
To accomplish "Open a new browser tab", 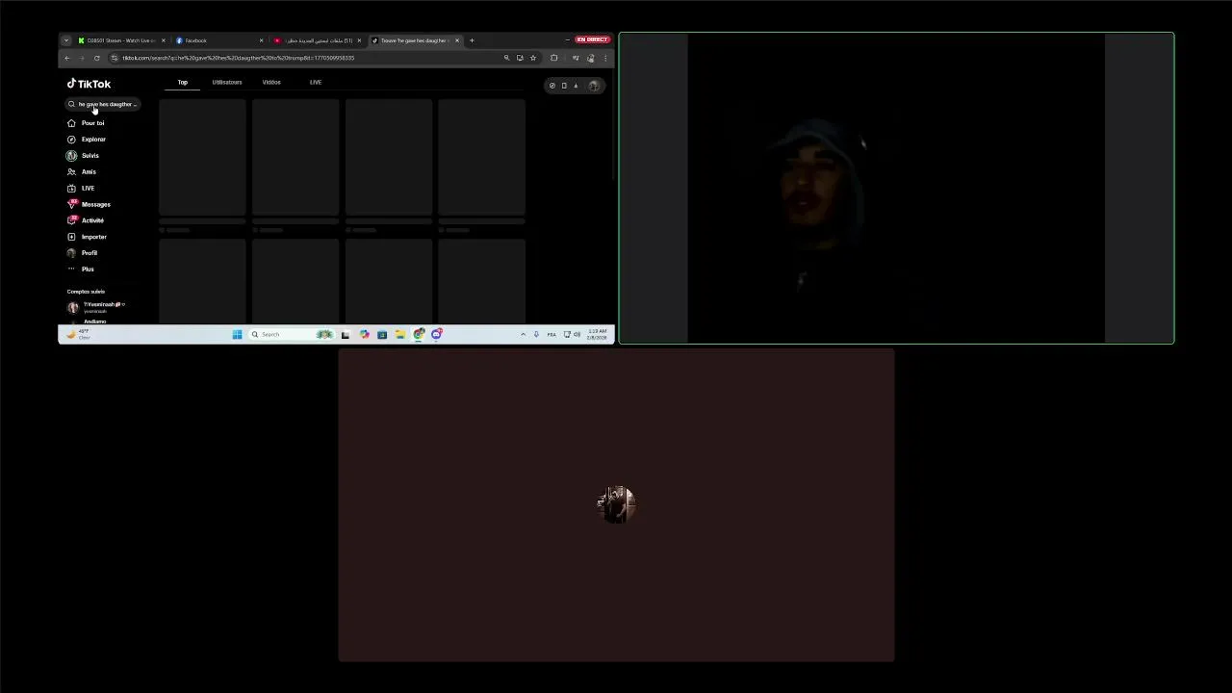I will (x=472, y=40).
